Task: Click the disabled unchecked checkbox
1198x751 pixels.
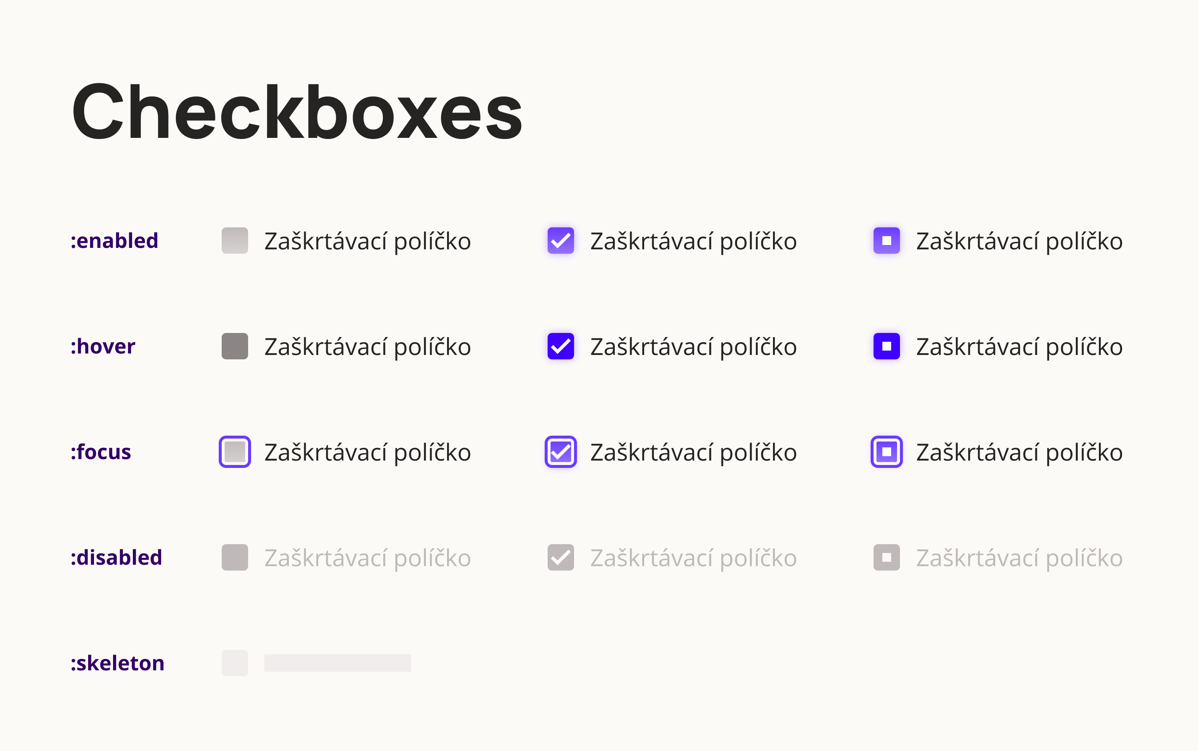Action: pos(235,557)
